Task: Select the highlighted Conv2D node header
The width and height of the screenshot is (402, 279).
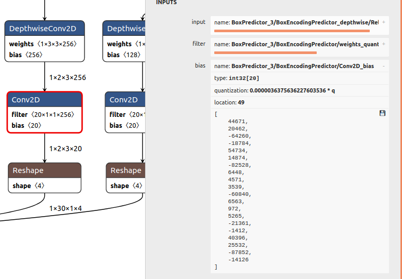Action: click(45, 100)
